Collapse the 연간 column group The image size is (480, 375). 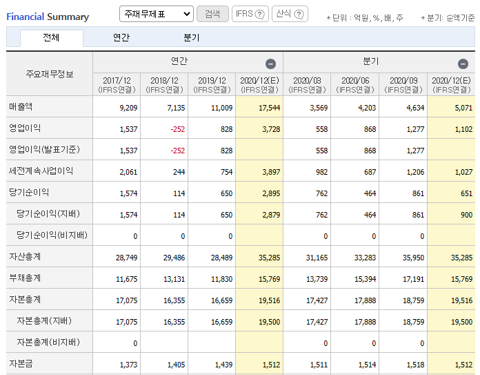point(270,64)
